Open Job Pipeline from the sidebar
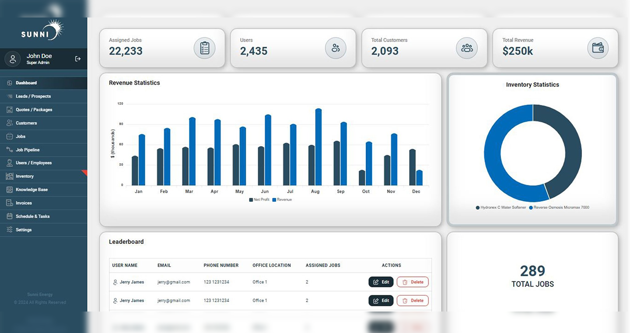The height and width of the screenshot is (333, 630). [x=28, y=150]
